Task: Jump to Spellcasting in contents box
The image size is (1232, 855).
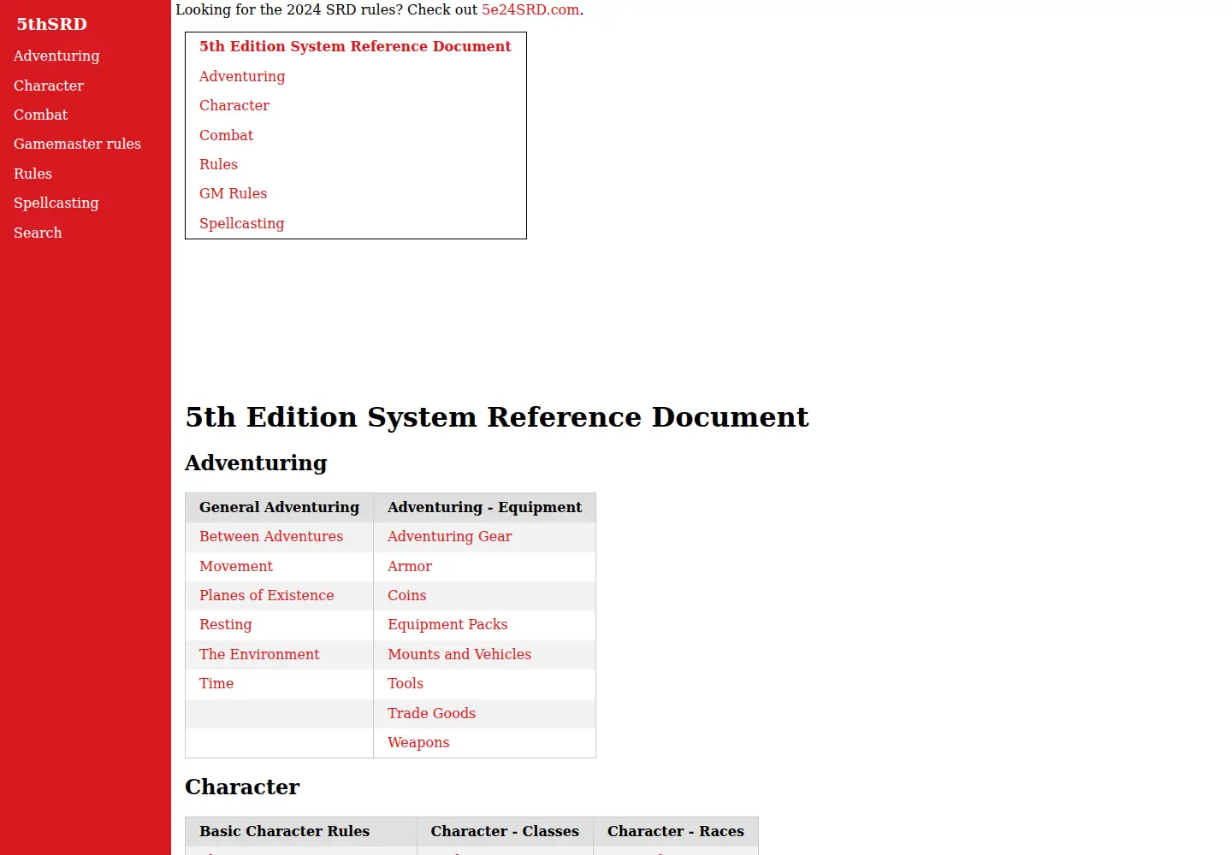Action: [241, 223]
